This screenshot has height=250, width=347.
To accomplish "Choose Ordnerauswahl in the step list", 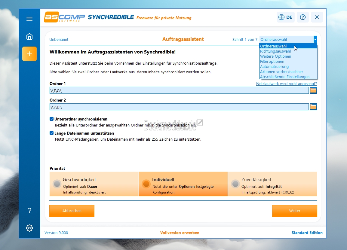I will (x=288, y=46).
